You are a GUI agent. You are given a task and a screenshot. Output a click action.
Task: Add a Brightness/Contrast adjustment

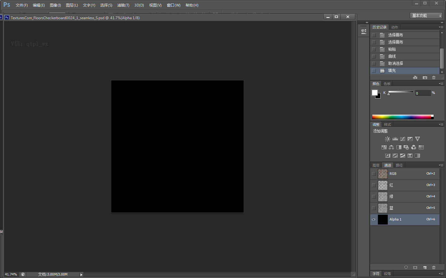tap(387, 139)
